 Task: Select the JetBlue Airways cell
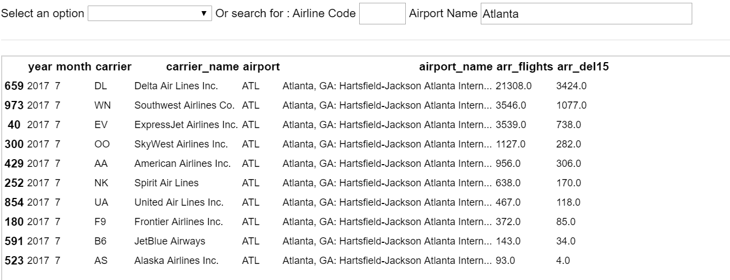(x=170, y=241)
